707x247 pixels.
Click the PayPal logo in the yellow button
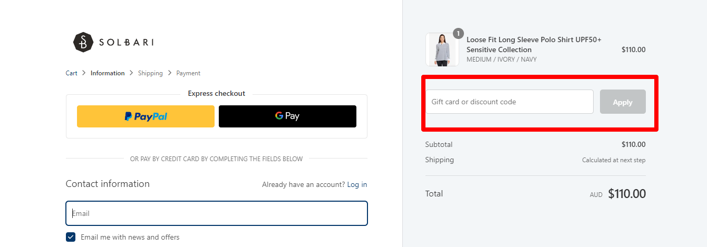[146, 116]
